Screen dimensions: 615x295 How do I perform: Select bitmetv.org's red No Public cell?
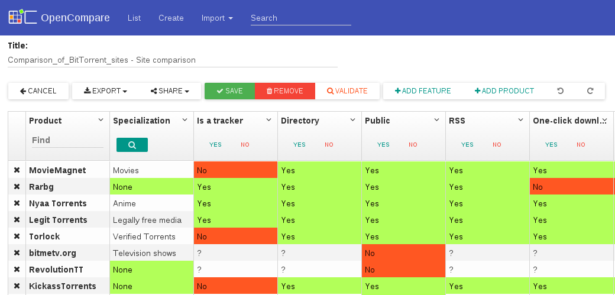point(403,253)
